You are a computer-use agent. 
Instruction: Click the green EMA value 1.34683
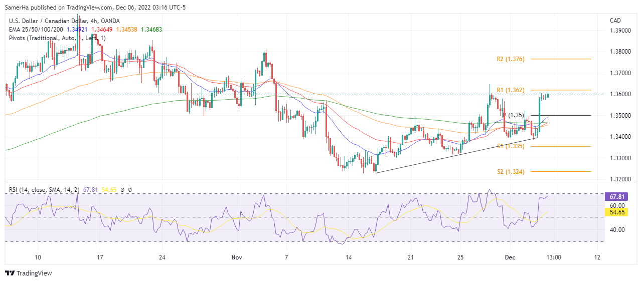coord(151,30)
